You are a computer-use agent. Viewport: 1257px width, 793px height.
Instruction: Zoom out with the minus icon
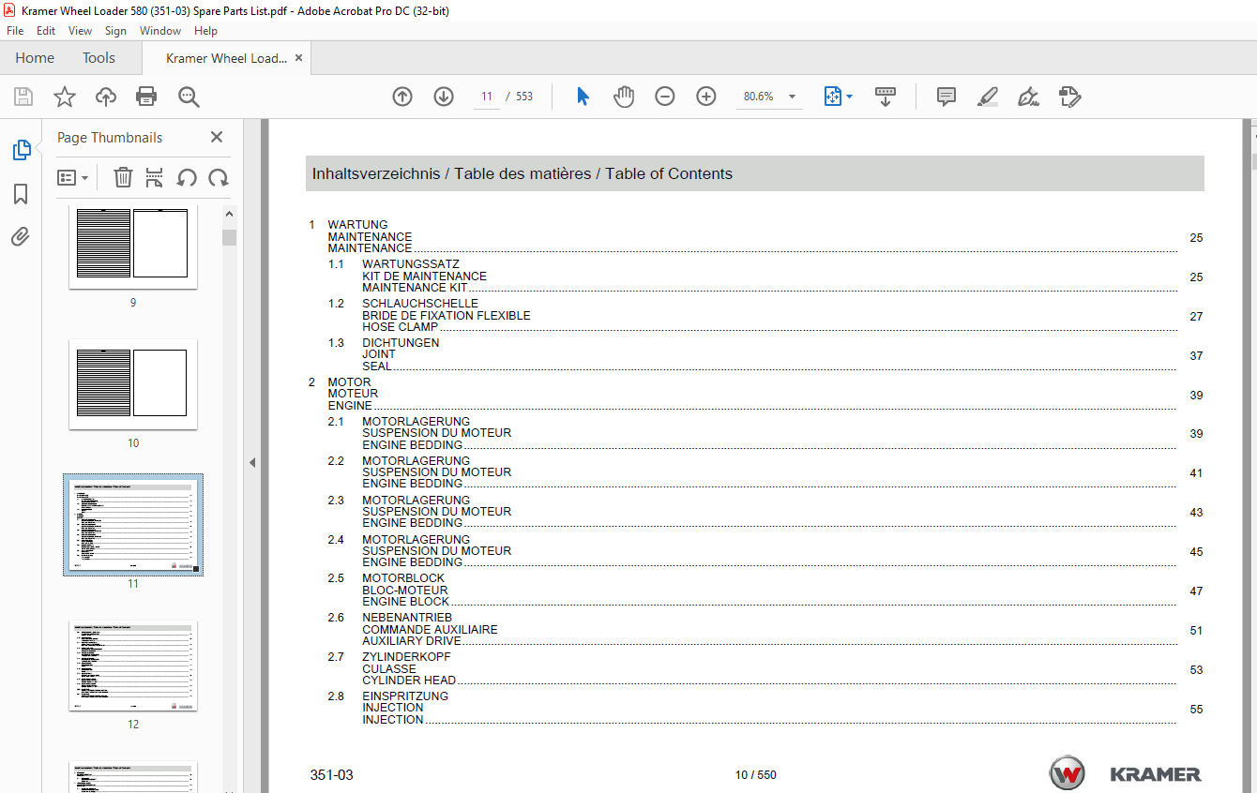click(x=665, y=97)
